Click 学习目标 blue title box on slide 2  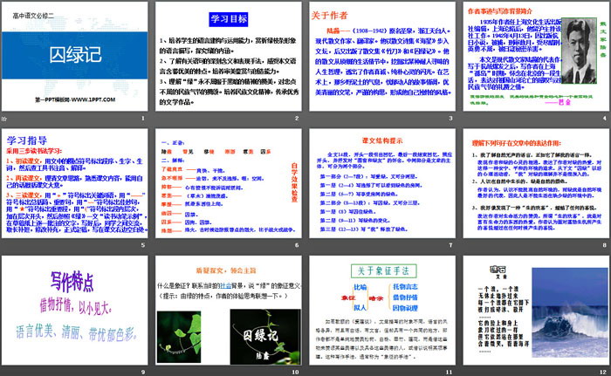click(229, 18)
